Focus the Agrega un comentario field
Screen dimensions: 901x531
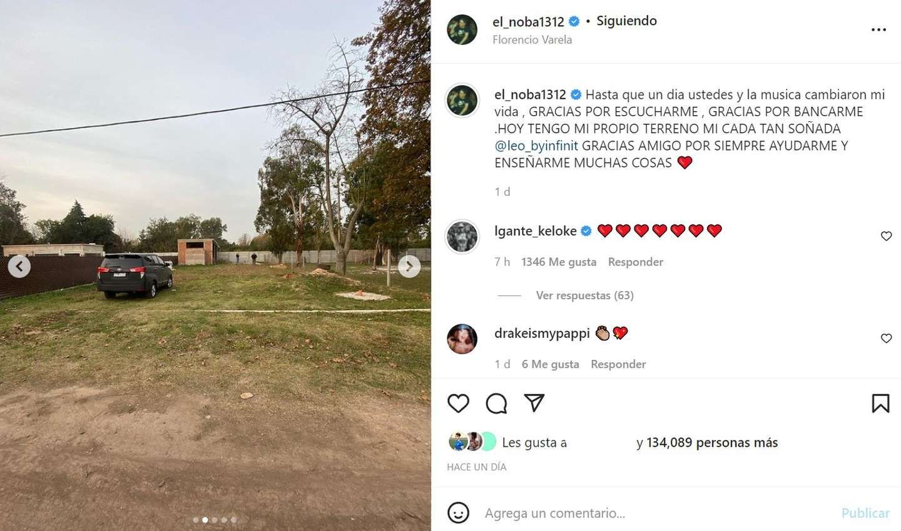657,513
